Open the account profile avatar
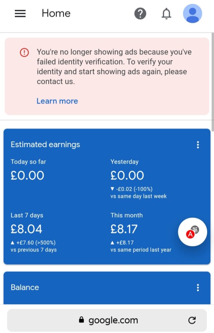The height and width of the screenshot is (333, 214). pos(192,13)
